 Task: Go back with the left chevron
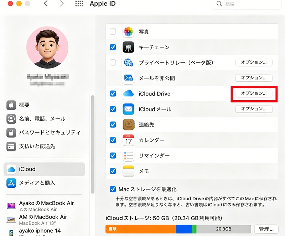point(46,4)
